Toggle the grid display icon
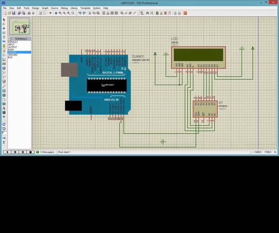Image resolution: width=279 pixels, height=233 pixels. click(45, 13)
